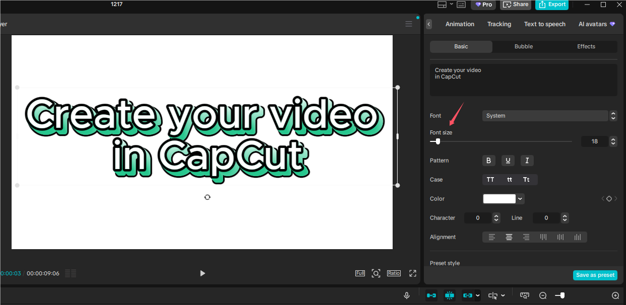This screenshot has height=305, width=626.
Task: Click Save as preset
Action: coord(595,275)
